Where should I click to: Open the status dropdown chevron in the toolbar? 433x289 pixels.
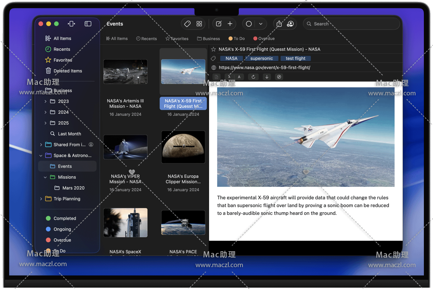tap(261, 24)
